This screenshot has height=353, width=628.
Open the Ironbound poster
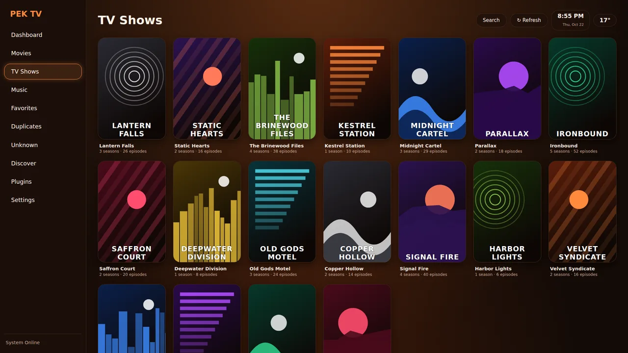point(582,89)
